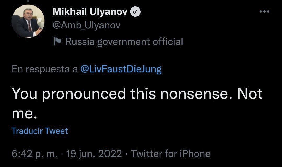Visit the @Amb_Ulyanov handle
The height and width of the screenshot is (167, 282).
pyautogui.click(x=86, y=25)
